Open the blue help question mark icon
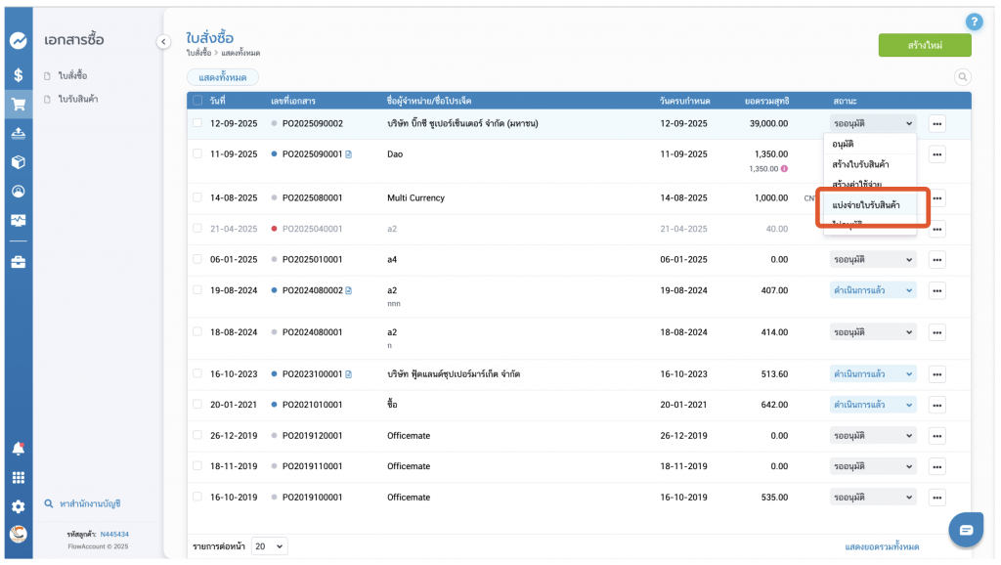 974,22
